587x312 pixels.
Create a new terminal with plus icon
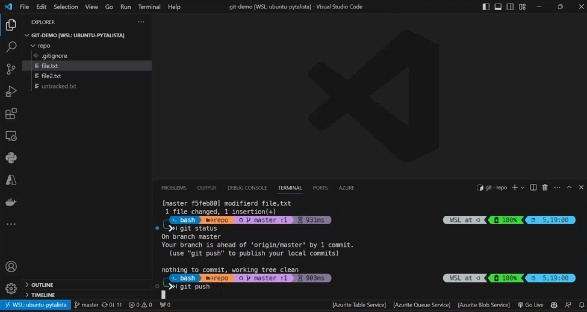(x=515, y=188)
